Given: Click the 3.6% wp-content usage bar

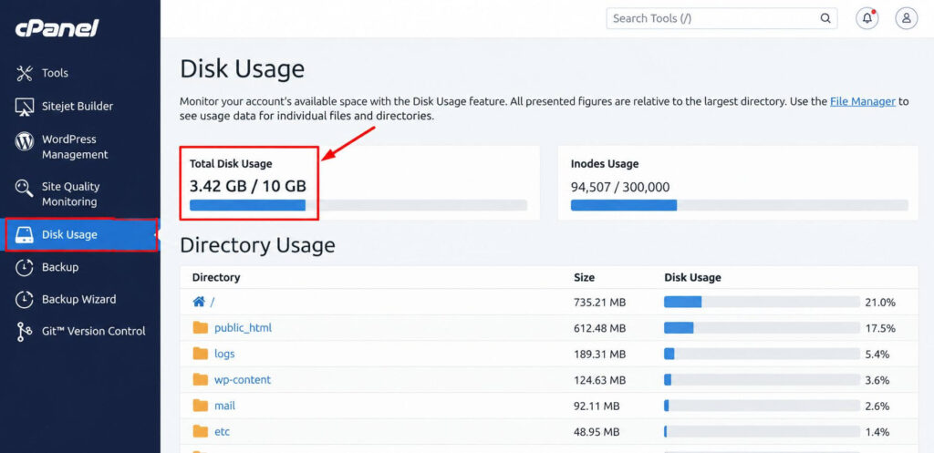Looking at the screenshot, I should pyautogui.click(x=762, y=380).
